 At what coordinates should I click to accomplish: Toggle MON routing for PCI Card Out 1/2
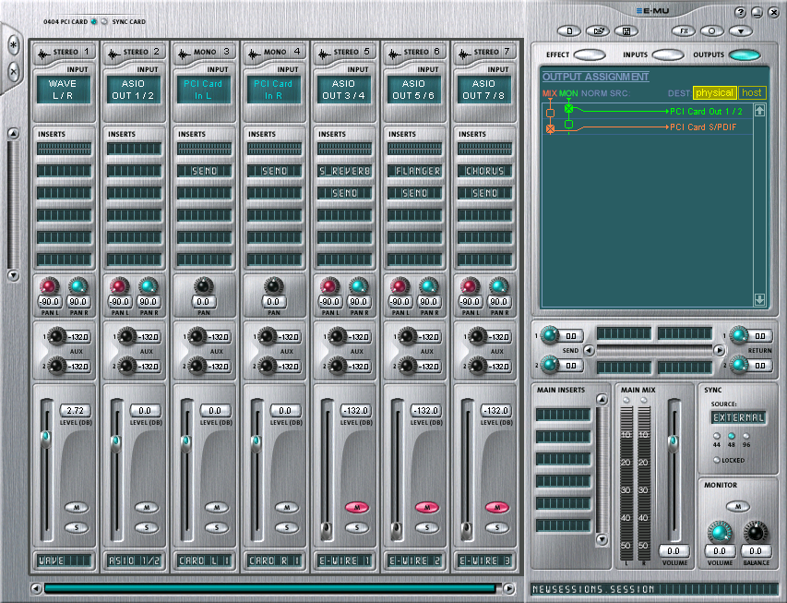pos(568,109)
